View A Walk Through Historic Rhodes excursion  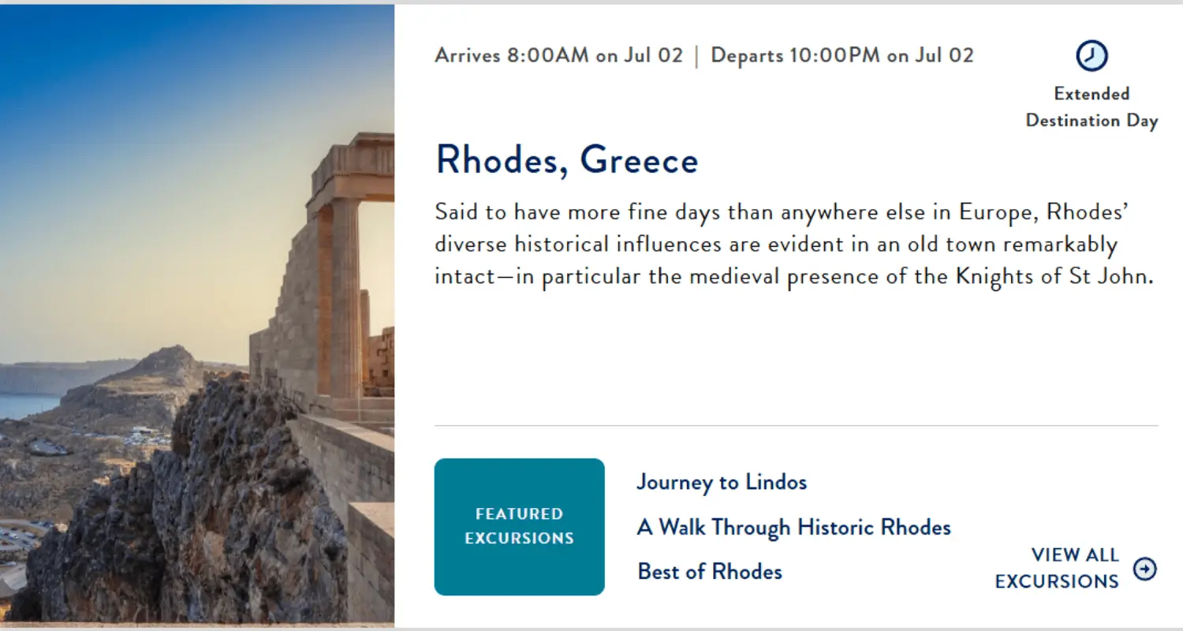click(x=793, y=527)
